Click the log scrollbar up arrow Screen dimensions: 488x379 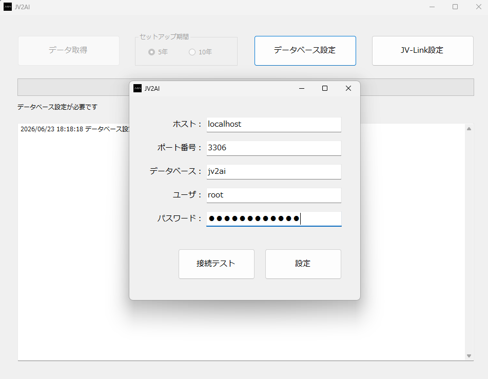pos(469,129)
